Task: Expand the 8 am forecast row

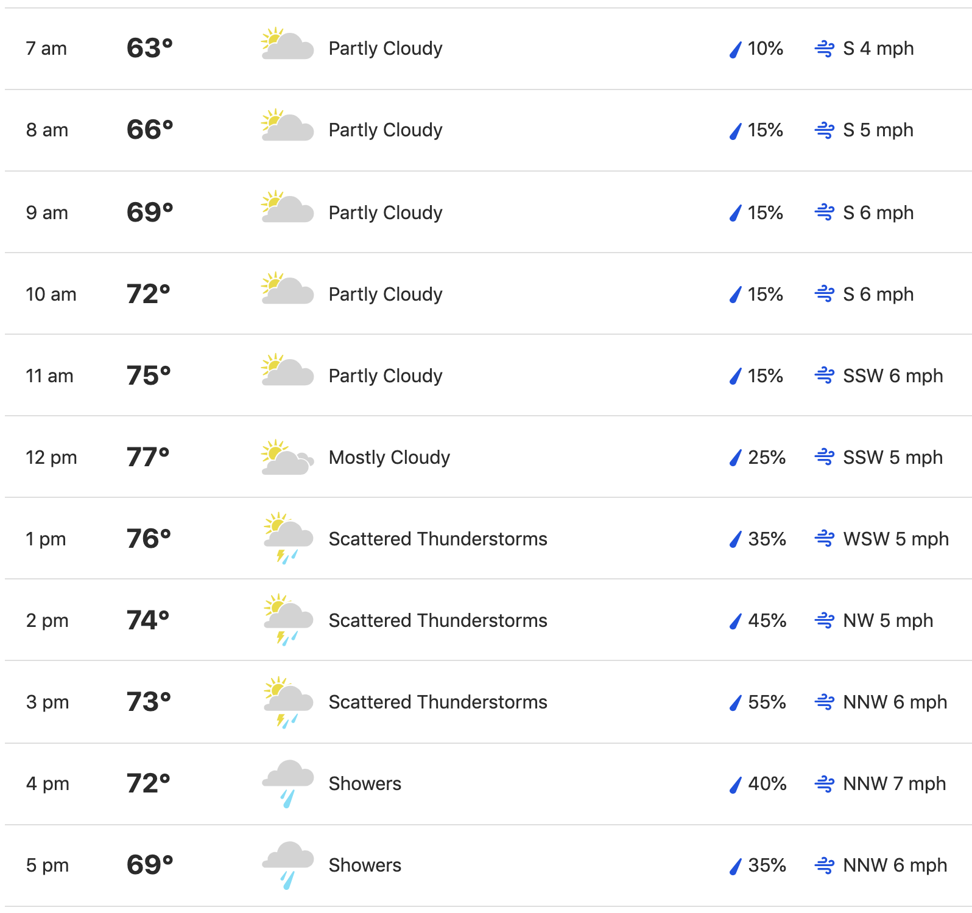Action: pos(488,130)
